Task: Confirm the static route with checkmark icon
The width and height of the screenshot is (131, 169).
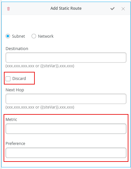Action: 112,8
